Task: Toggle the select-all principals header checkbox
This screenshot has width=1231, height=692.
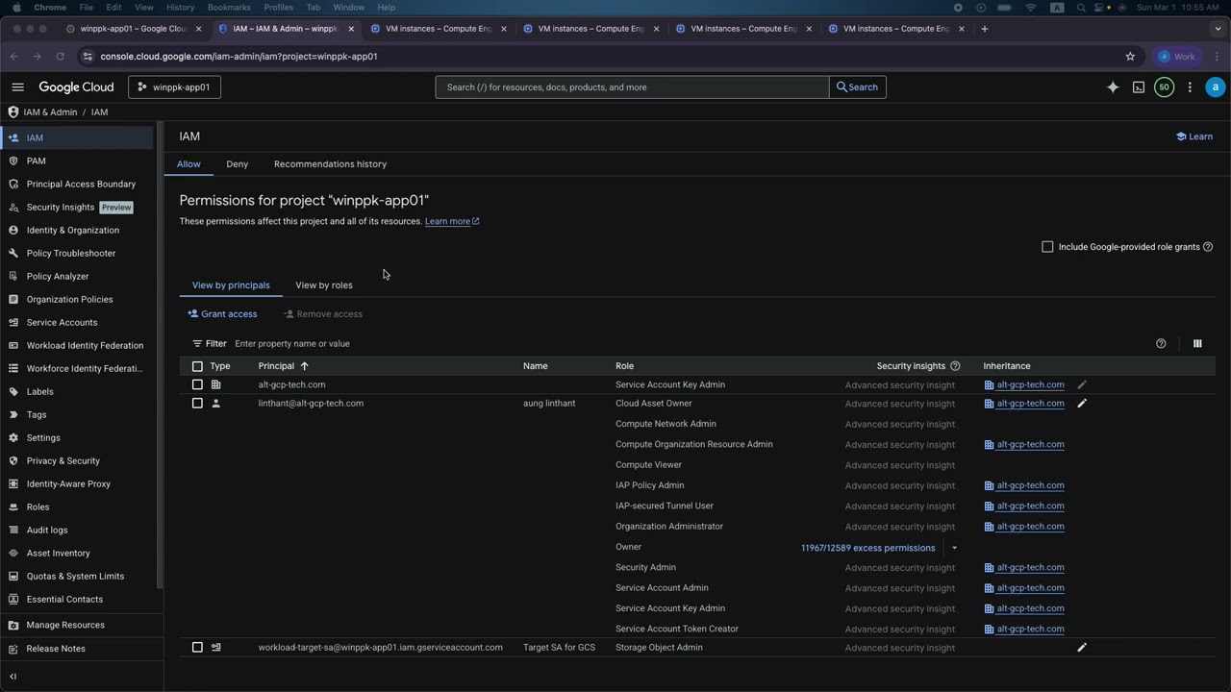Action: pyautogui.click(x=197, y=366)
